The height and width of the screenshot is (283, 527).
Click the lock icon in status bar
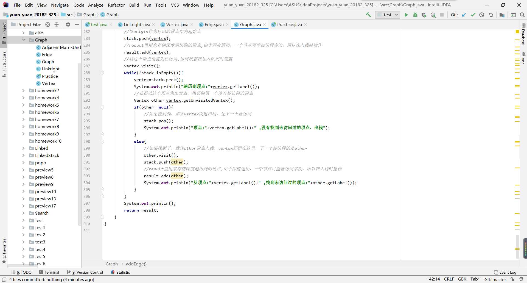[x=512, y=279]
